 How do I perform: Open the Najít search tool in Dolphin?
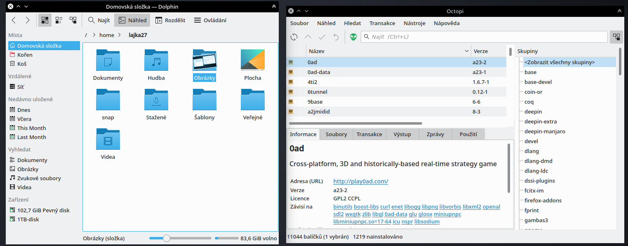pyautogui.click(x=99, y=20)
